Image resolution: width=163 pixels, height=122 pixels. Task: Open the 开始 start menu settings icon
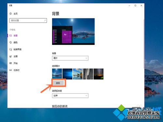click(10, 63)
